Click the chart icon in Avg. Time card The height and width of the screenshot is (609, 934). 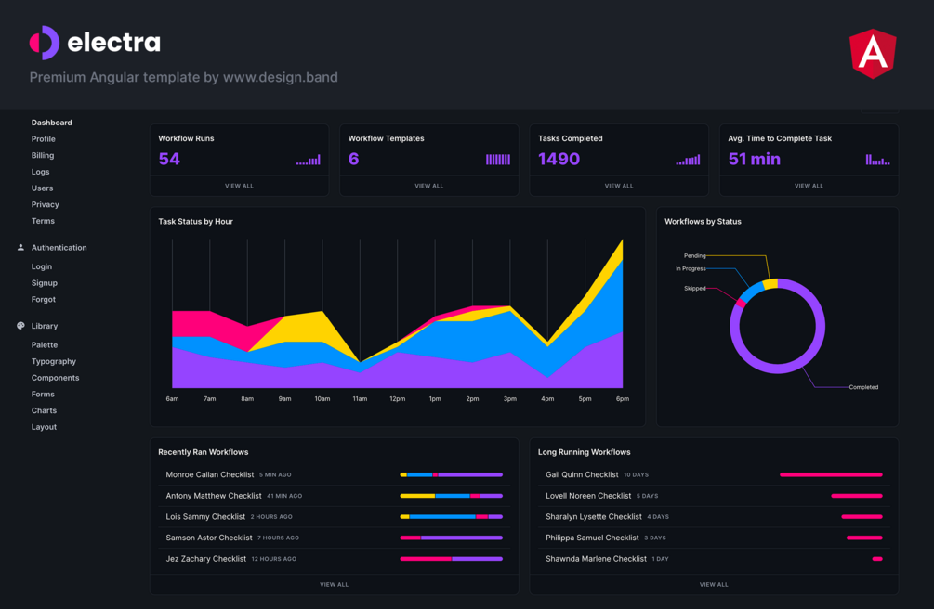tap(877, 158)
